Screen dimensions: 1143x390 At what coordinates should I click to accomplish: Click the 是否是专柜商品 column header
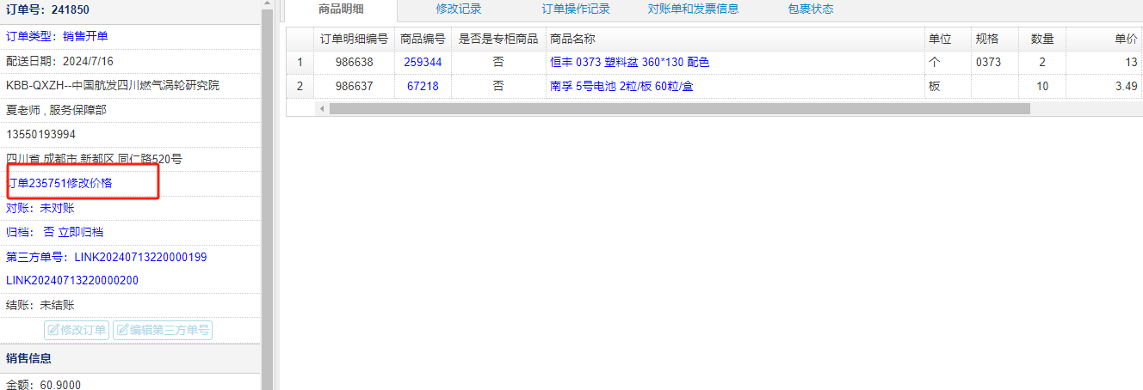pyautogui.click(x=498, y=40)
